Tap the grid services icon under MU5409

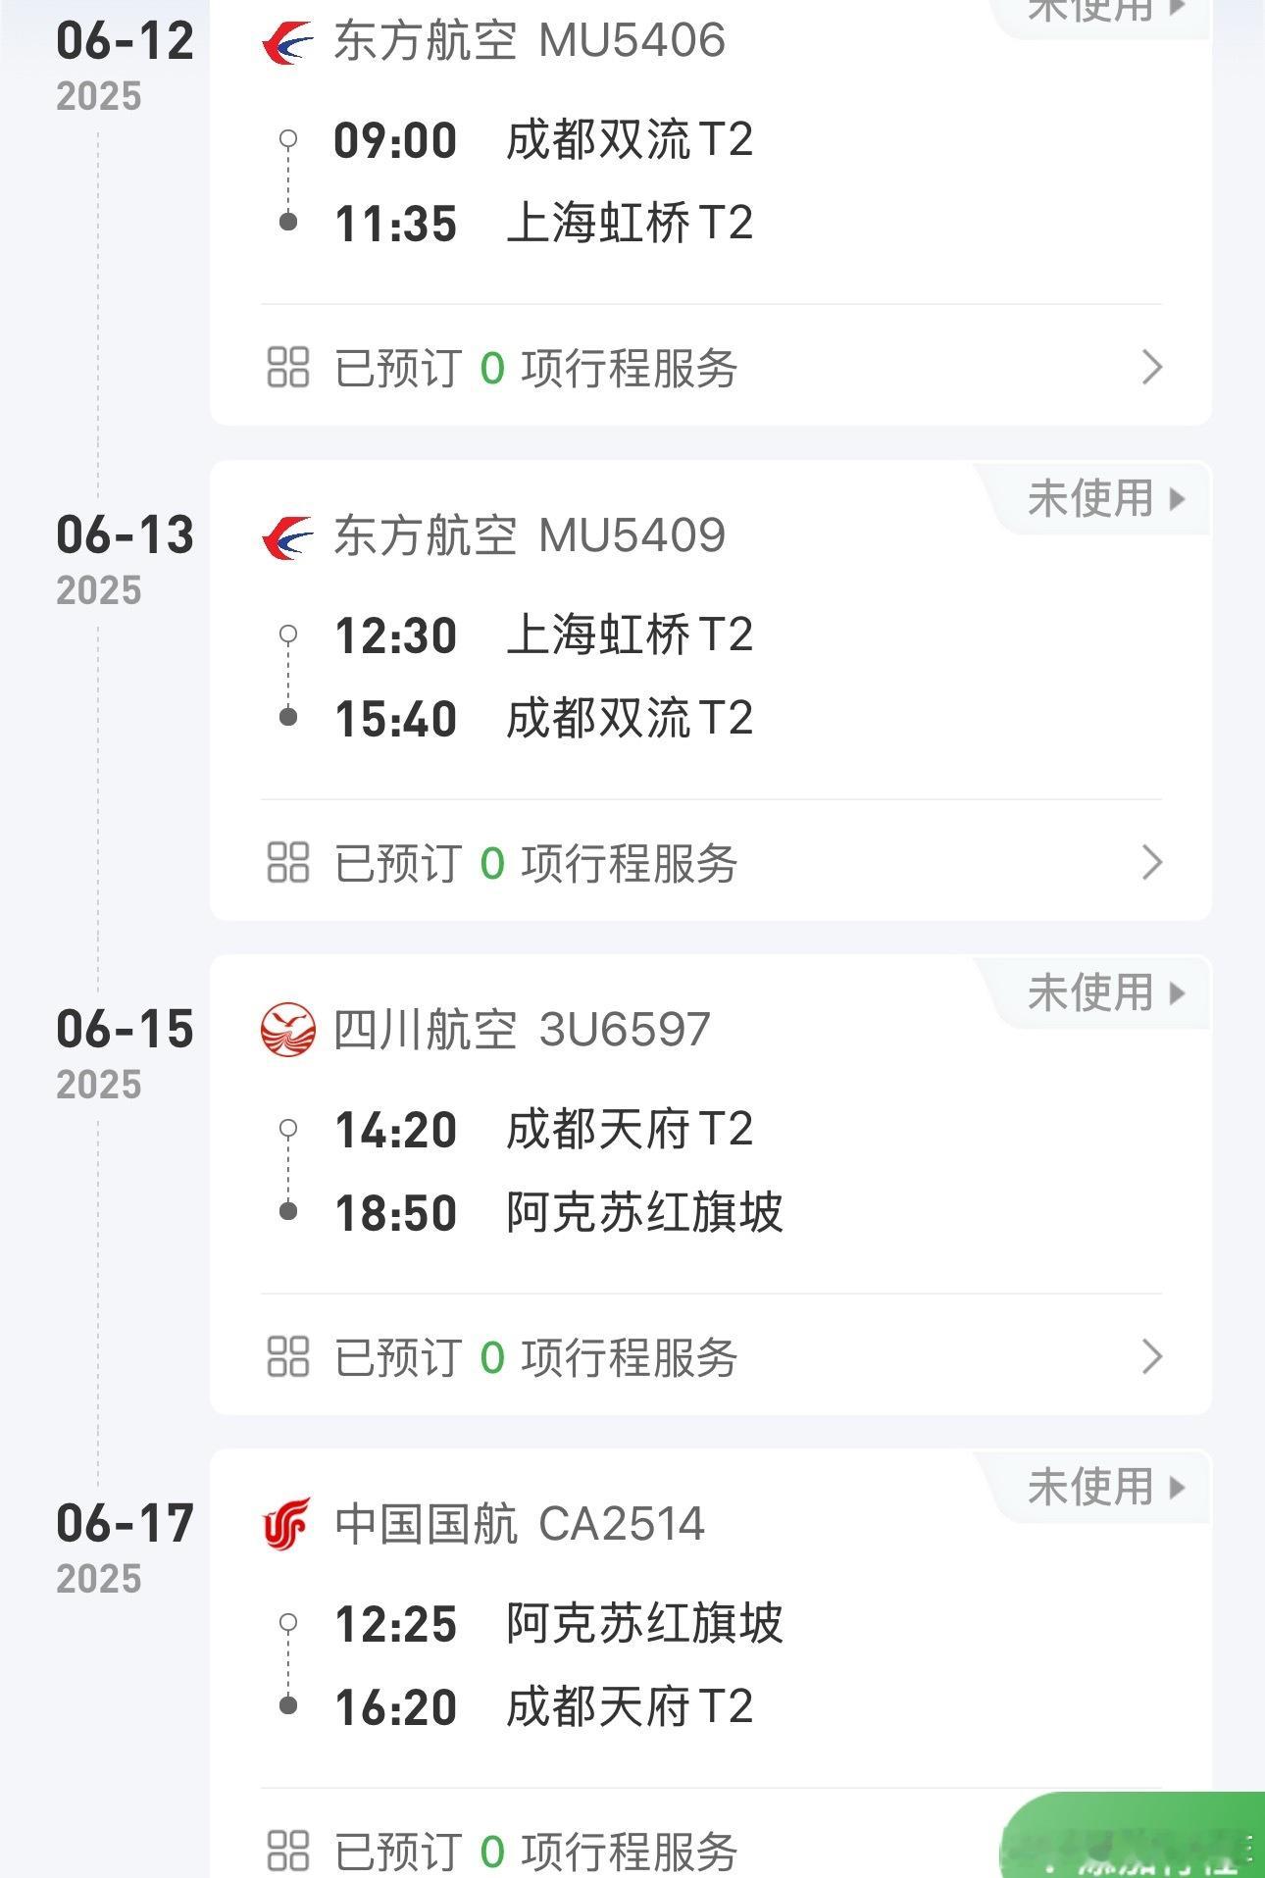tap(287, 862)
